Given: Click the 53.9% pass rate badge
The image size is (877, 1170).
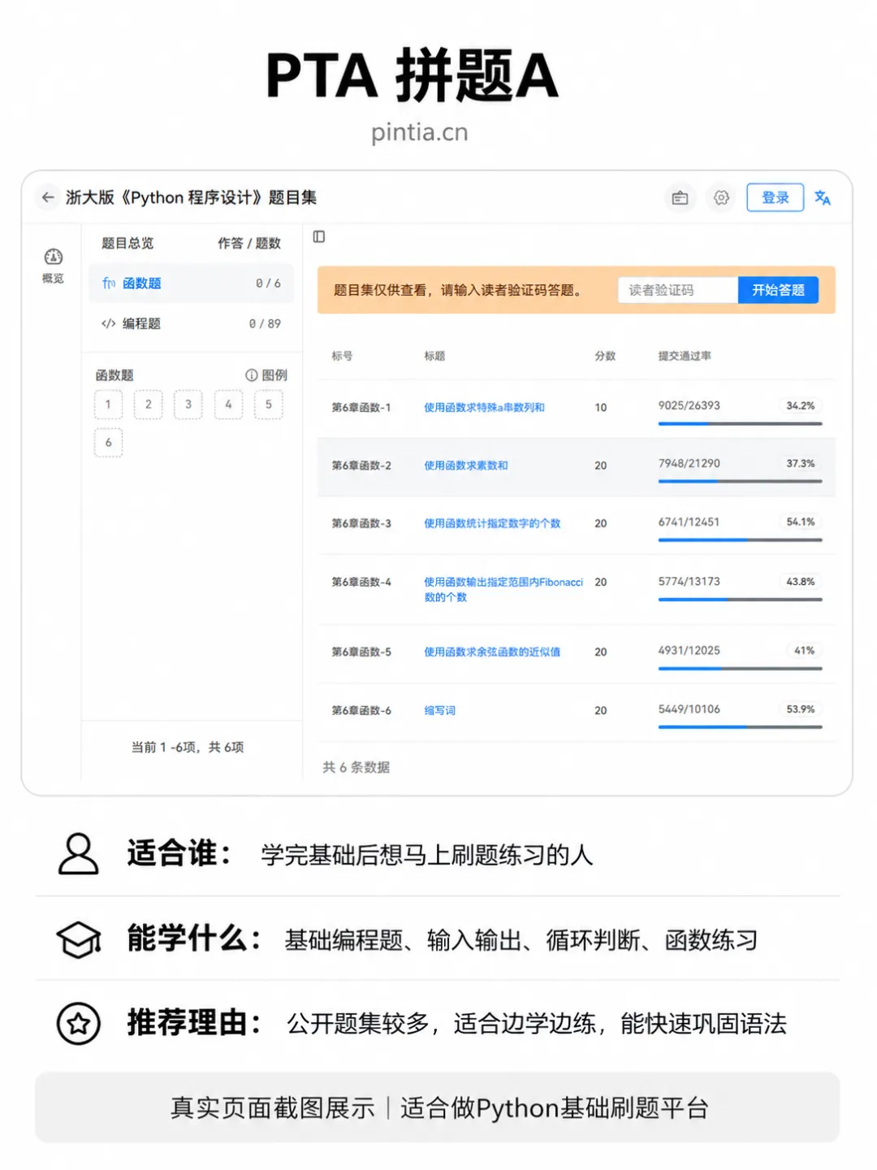Looking at the screenshot, I should (x=800, y=709).
